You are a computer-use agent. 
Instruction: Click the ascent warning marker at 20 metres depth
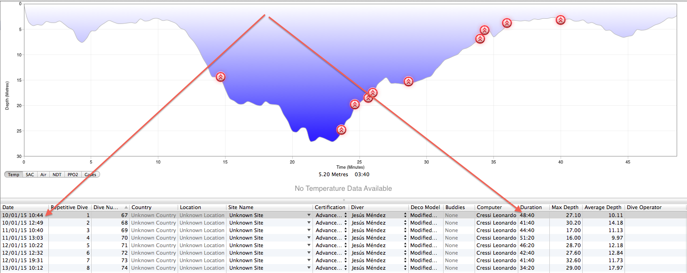355,104
